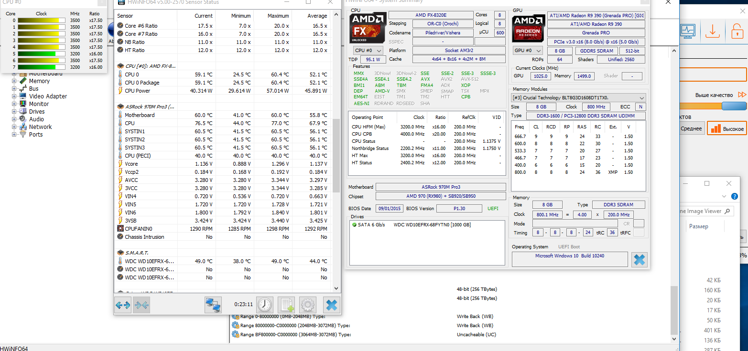Click the Sensor column header
Viewport: 748px width, 351px height.
point(146,16)
